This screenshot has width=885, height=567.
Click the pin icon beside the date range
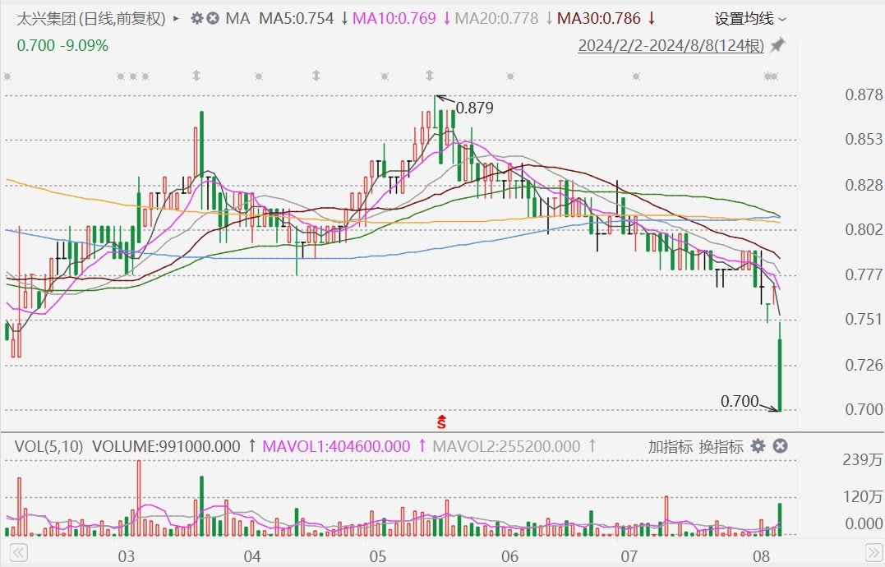click(x=777, y=45)
